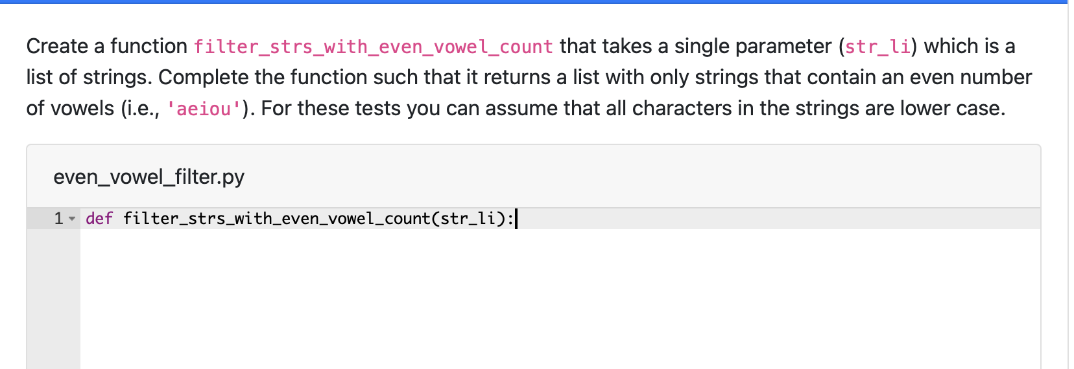The height and width of the screenshot is (369, 1074).
Task: Collapse the code fold arrow on line 1
Action: click(72, 219)
